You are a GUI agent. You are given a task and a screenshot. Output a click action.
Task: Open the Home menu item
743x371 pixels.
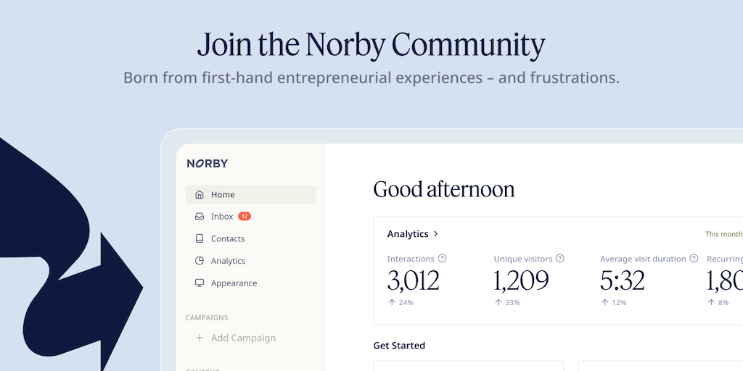click(x=223, y=195)
